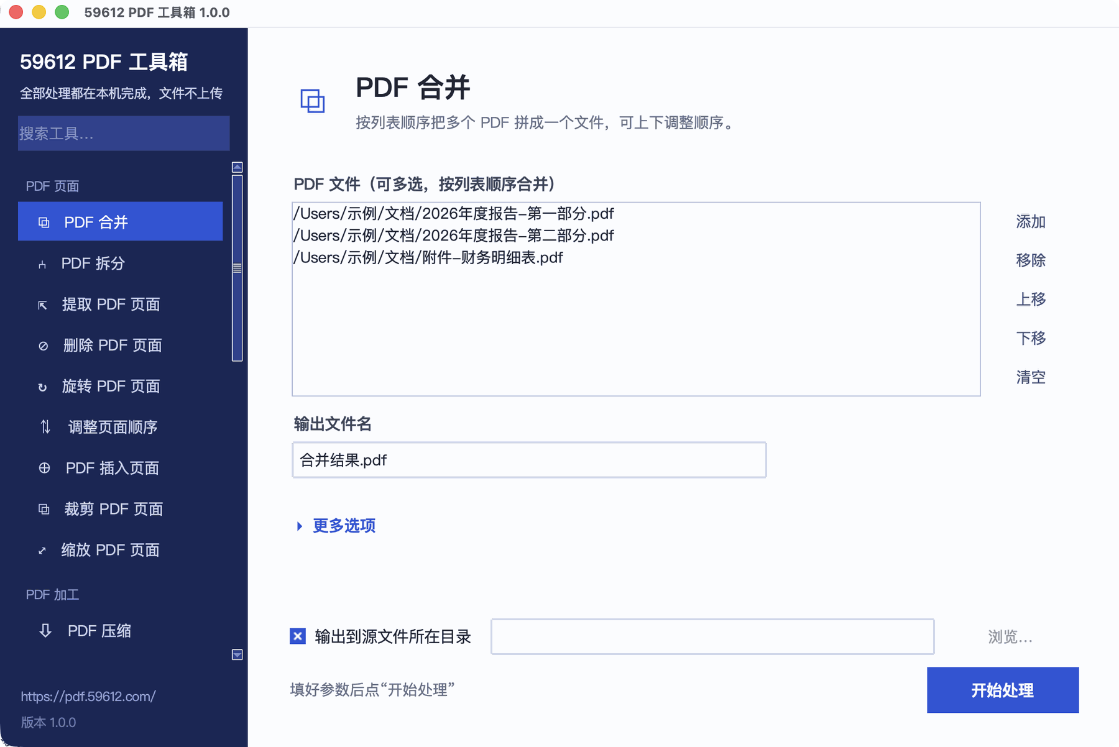Open the 提取 PDF 页面 tool

tap(121, 304)
